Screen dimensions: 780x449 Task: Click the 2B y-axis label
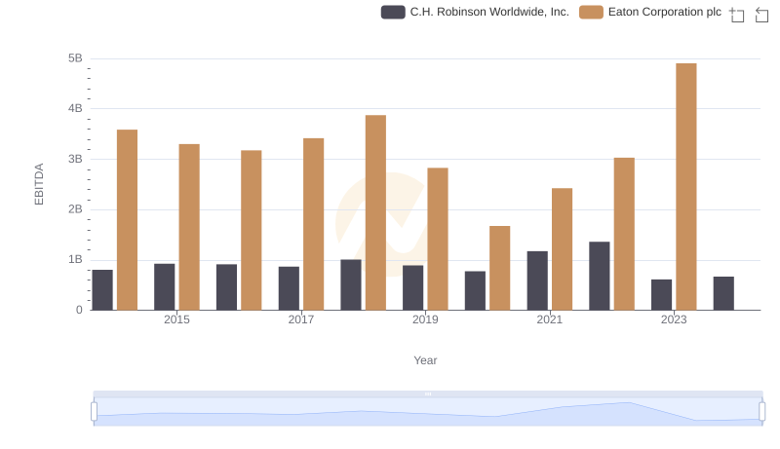point(75,209)
